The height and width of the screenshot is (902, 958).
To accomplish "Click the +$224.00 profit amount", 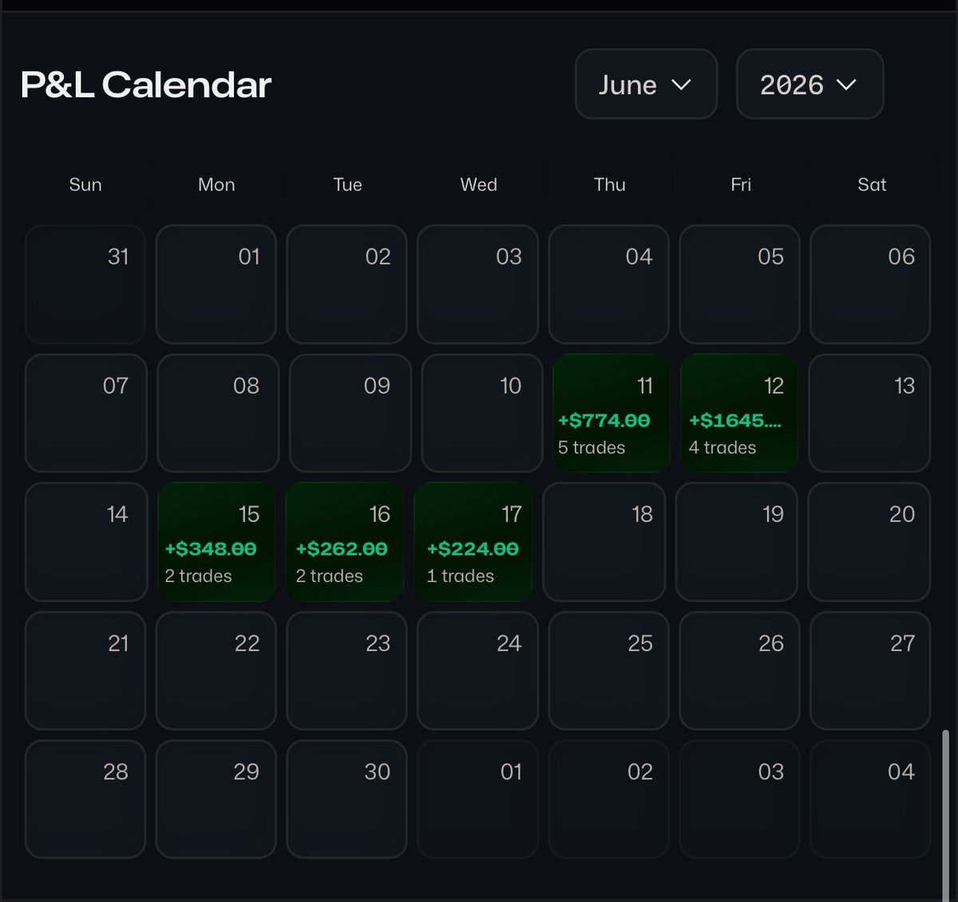I will [x=473, y=549].
